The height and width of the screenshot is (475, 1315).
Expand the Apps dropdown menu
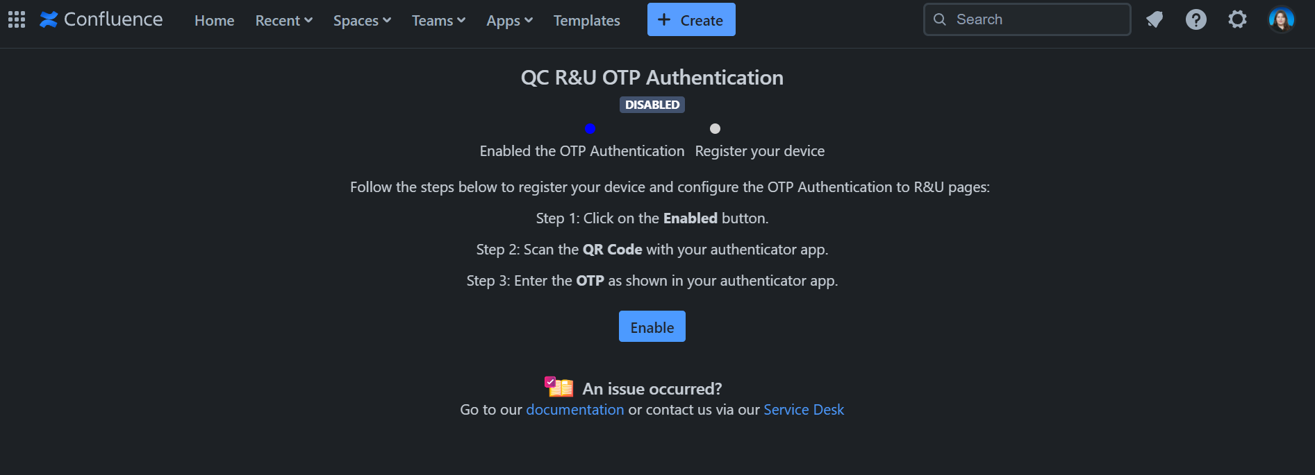point(509,21)
